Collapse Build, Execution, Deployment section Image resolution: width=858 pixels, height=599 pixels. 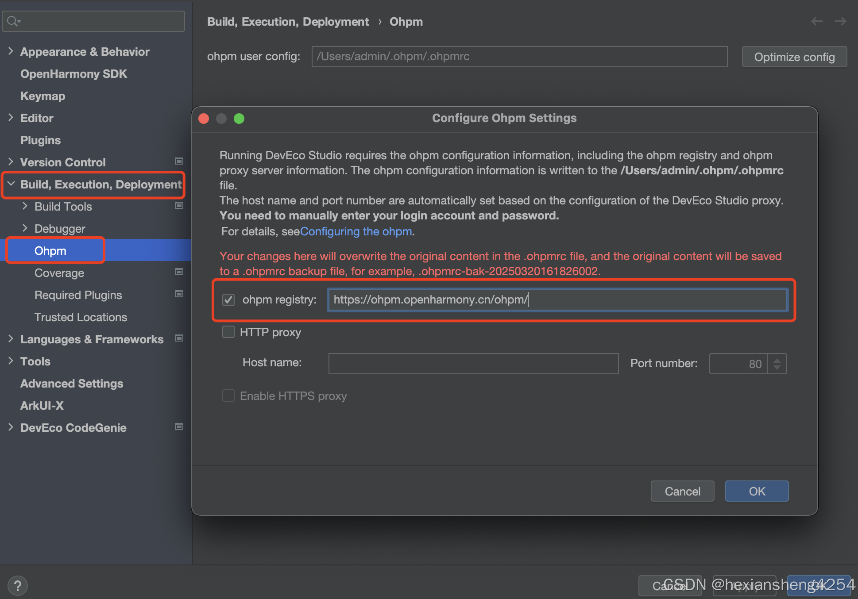[x=11, y=184]
